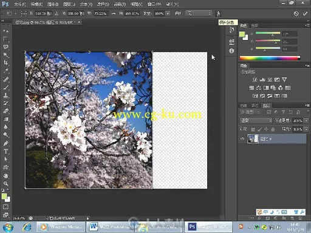Select the Healing Brush tool

pyautogui.click(x=5, y=79)
